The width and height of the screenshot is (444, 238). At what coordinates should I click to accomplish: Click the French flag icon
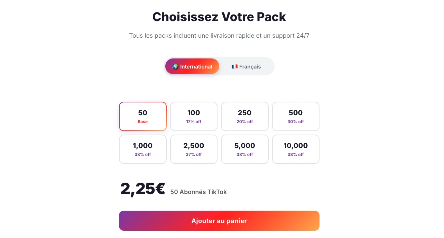tap(234, 66)
